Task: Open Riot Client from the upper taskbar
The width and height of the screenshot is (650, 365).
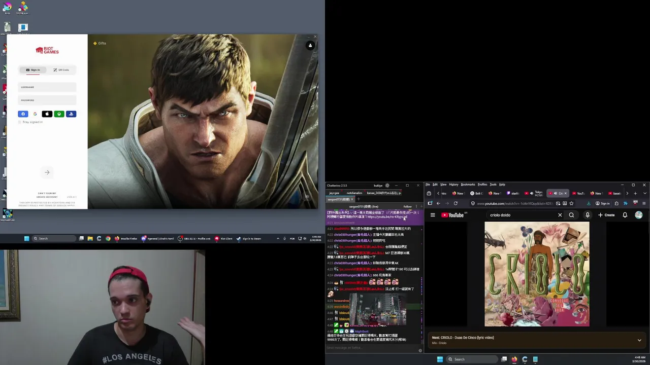Action: (223, 238)
